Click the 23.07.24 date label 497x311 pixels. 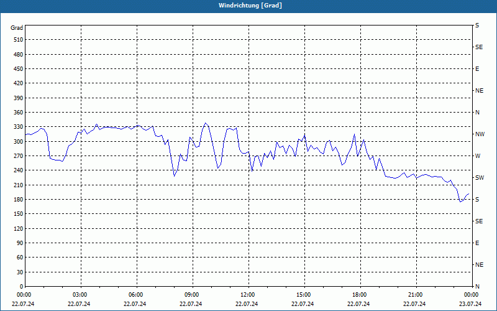[470, 304]
